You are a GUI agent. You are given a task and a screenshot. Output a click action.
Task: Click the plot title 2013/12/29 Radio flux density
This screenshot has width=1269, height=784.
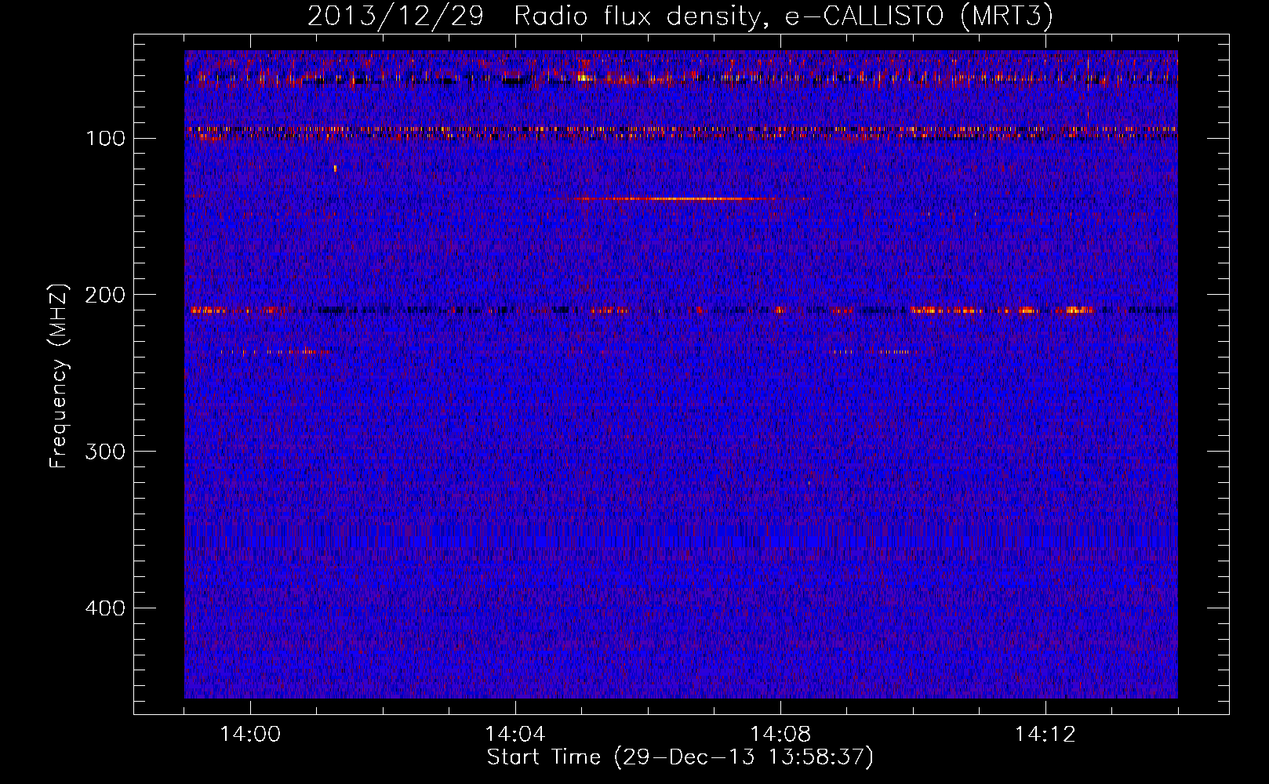coord(680,16)
